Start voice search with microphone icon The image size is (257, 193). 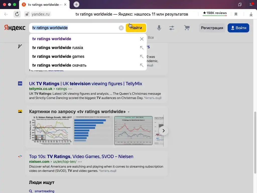(159, 28)
